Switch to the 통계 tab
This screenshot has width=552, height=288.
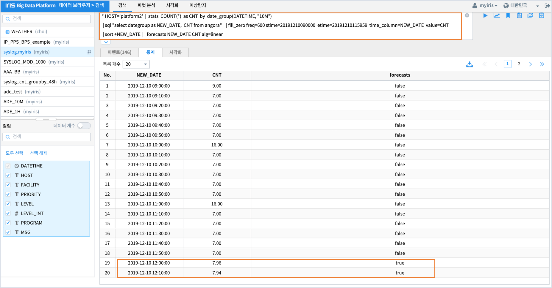point(150,52)
